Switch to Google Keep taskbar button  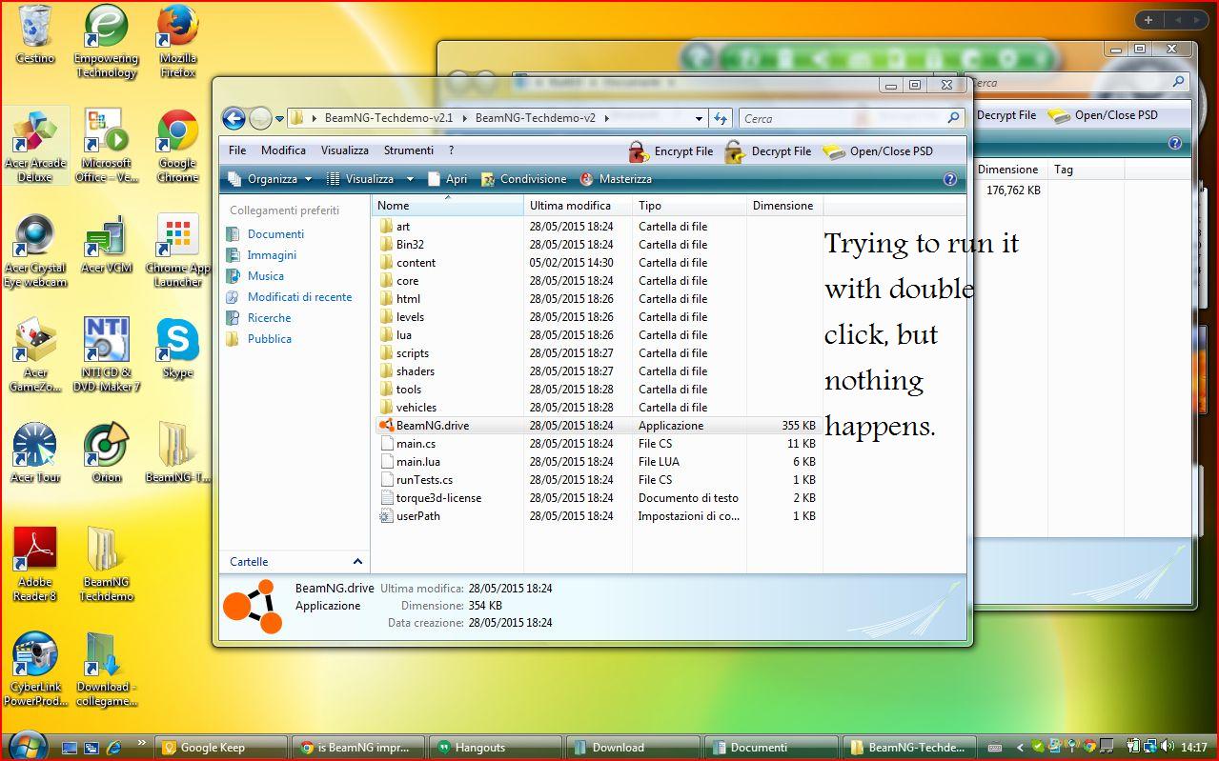[x=221, y=748]
